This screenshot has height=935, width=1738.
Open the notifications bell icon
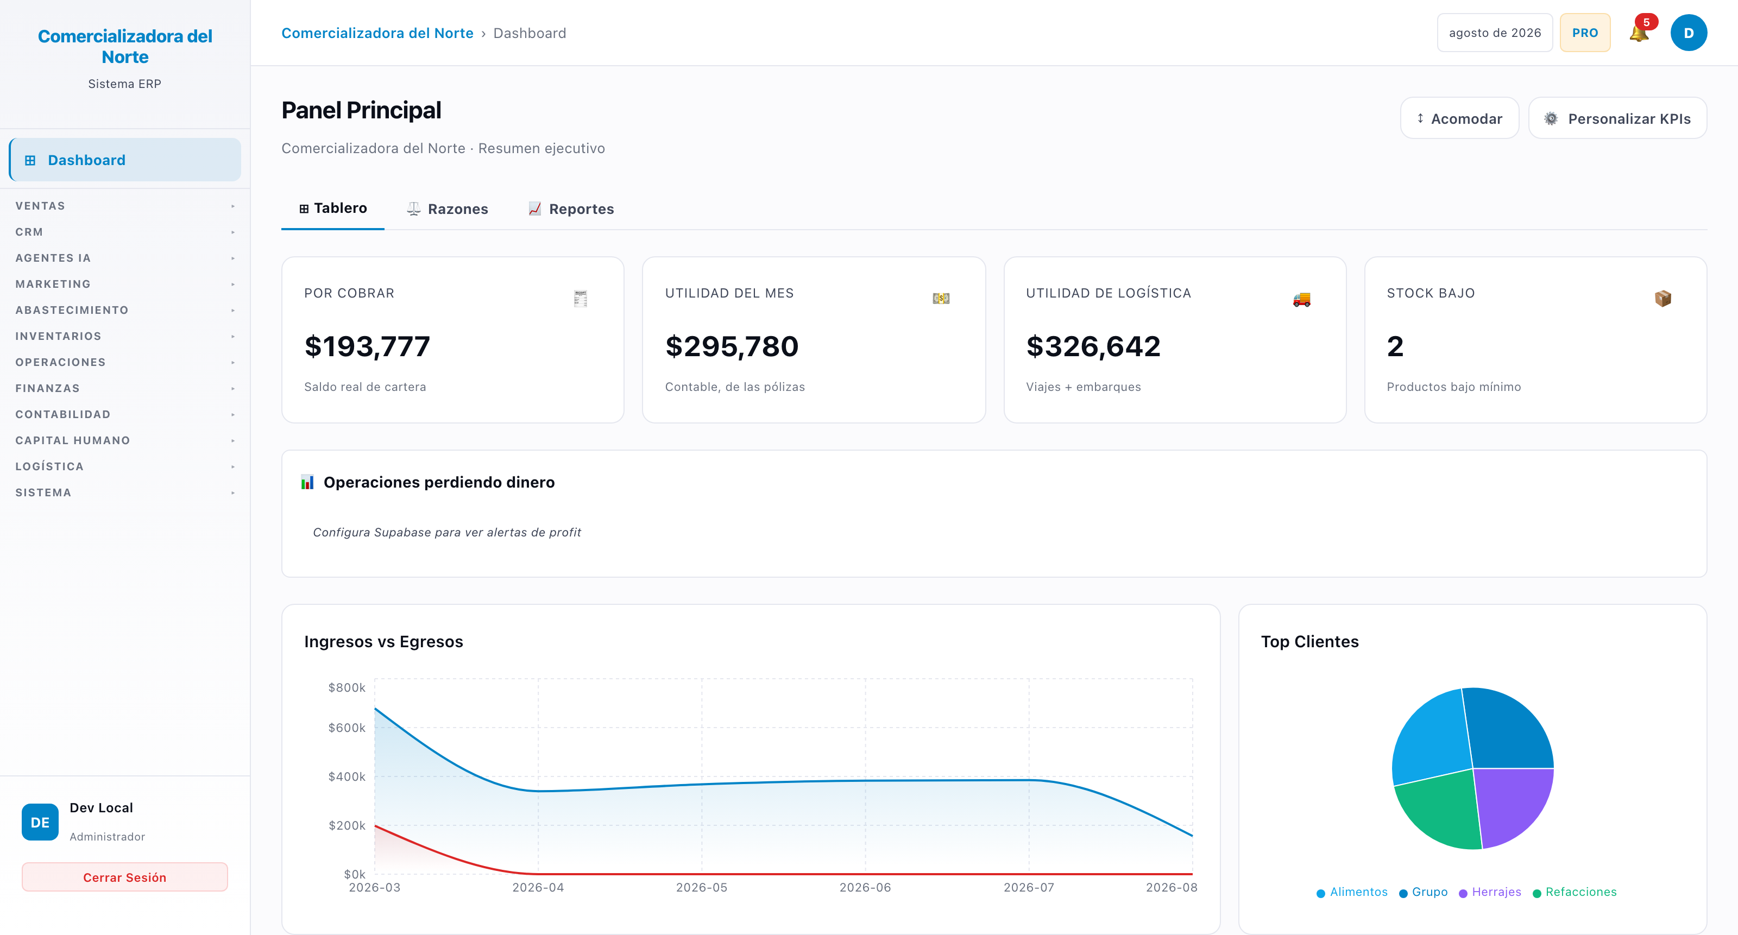point(1638,33)
